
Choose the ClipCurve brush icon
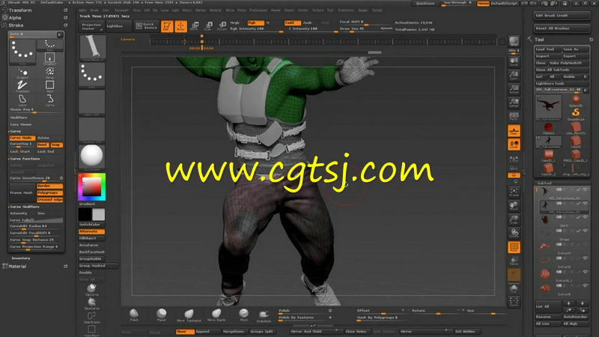point(91,290)
